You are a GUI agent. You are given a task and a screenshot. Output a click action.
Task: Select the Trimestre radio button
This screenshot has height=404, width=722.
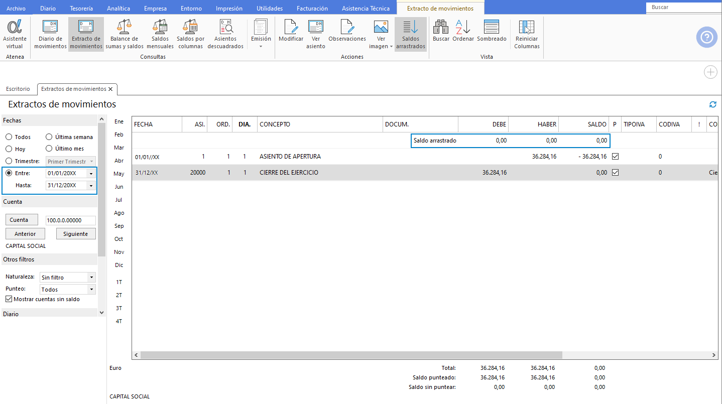9,161
